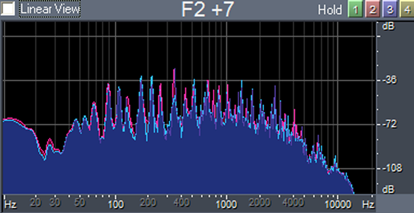
Task: Select the 4000 Hz frequency label
Action: click(293, 203)
